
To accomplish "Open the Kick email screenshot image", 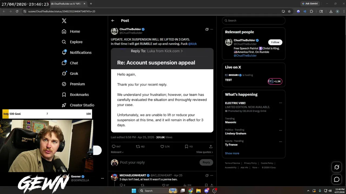I will point(162,90).
